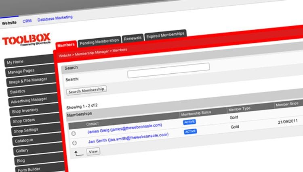This screenshot has height=172, width=303.
Task: Open the Jan Smith contact link
Action: 128,138
